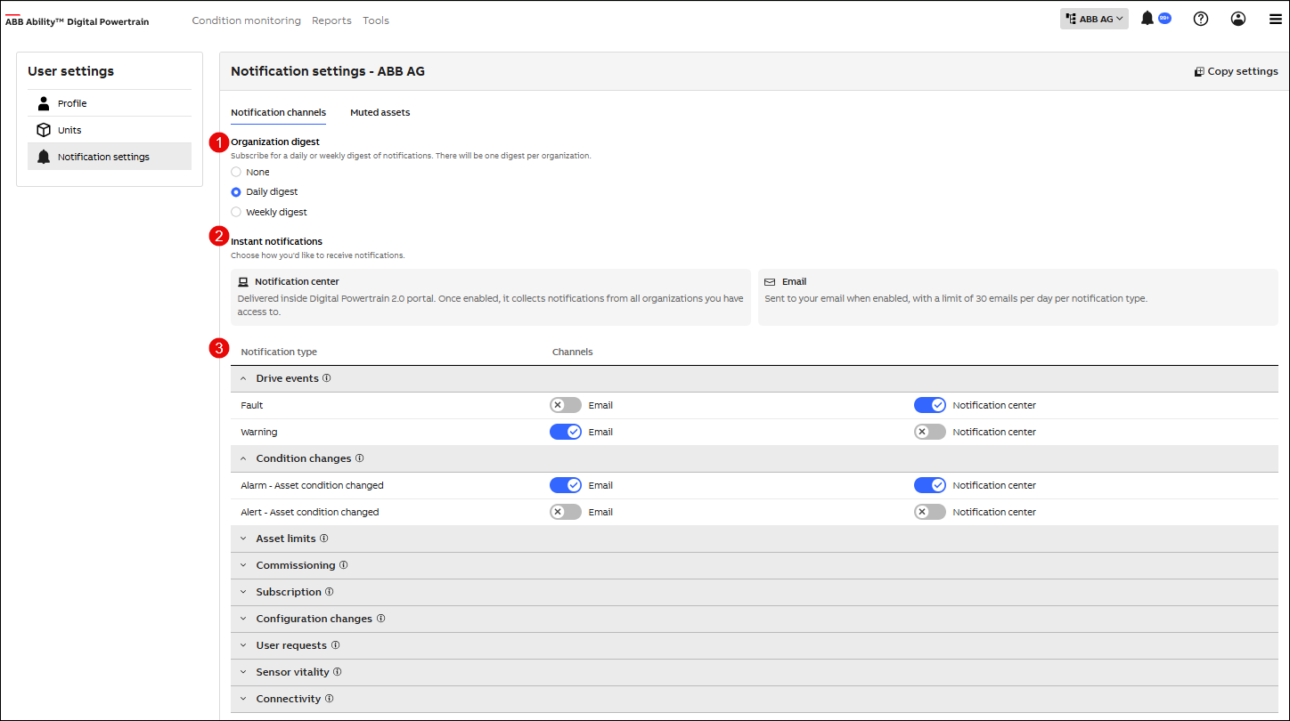This screenshot has width=1290, height=721.
Task: Click info icon beside Sensor vitality
Action: pos(338,672)
